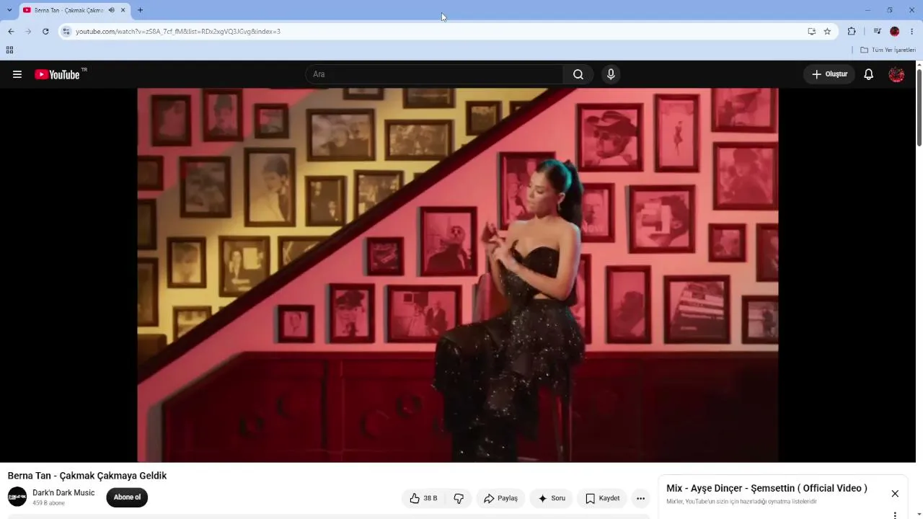
Task: Open the YouTube notifications bell
Action: (x=869, y=74)
